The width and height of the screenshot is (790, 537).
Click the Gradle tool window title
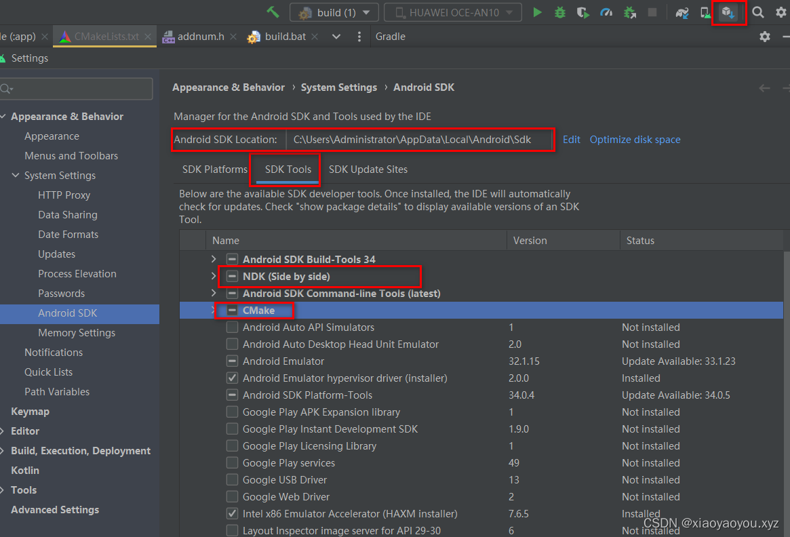[x=391, y=36]
